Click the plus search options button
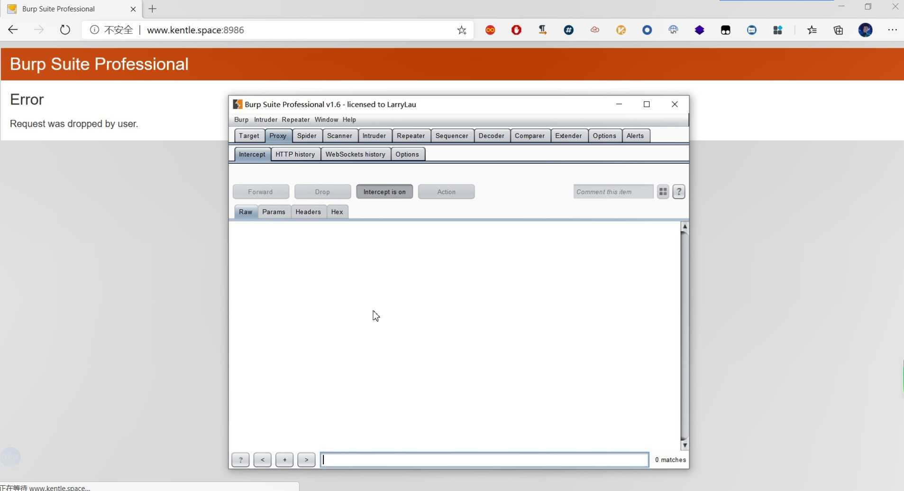This screenshot has height=491, width=904. 284,460
